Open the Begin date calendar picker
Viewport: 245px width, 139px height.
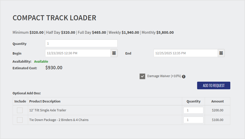coord(114,53)
